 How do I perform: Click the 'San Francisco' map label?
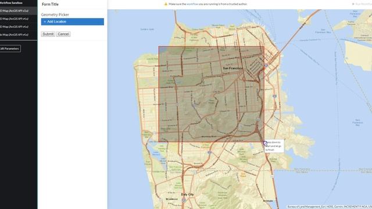[x=233, y=69]
